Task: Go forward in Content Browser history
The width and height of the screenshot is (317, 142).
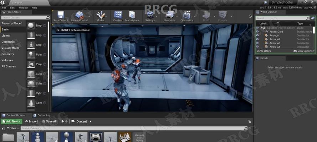Action: tap(66, 121)
